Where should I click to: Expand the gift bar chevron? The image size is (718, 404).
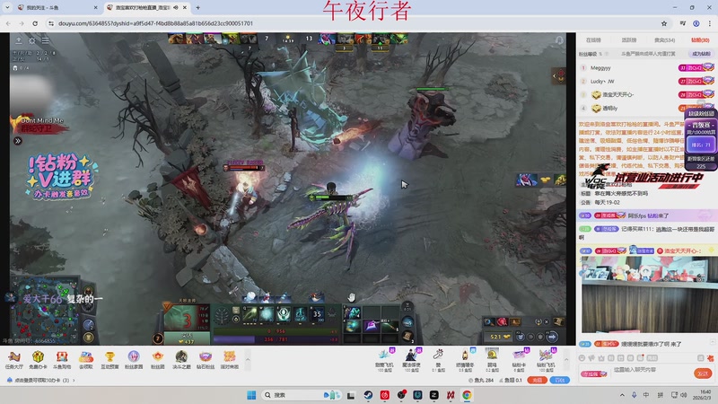coord(566,360)
